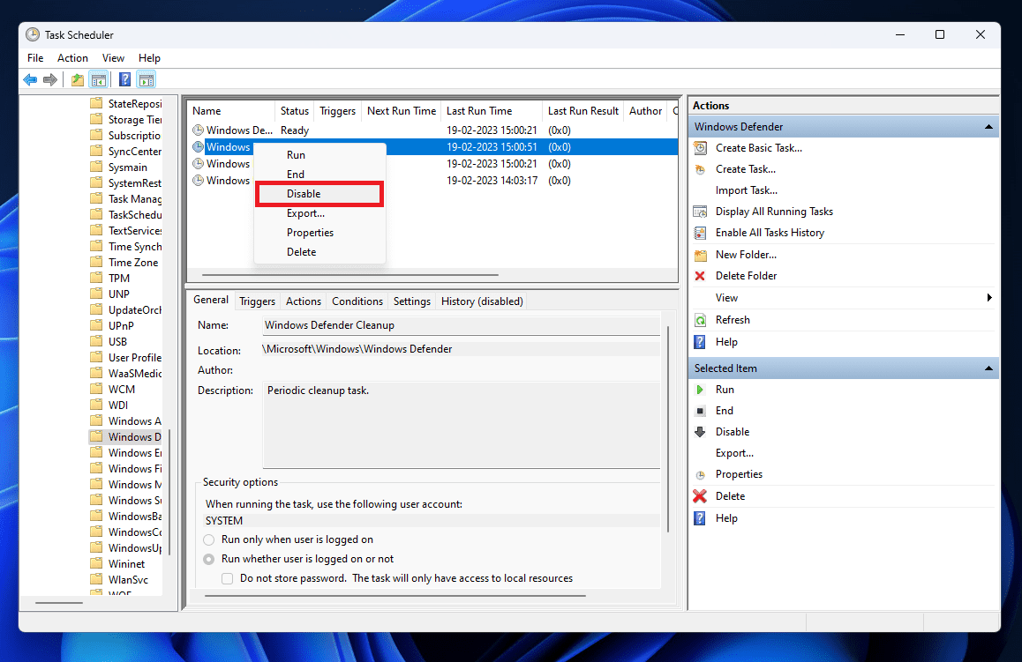Click the Back arrow toolbar icon

coord(30,79)
